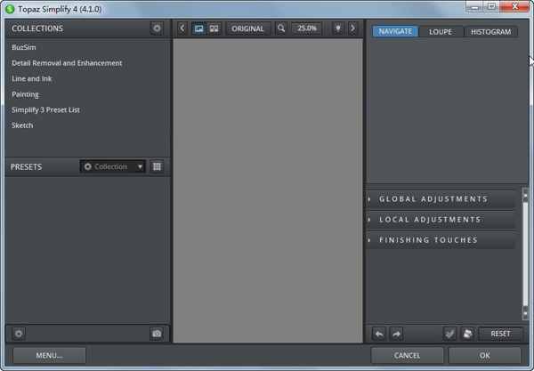Select the Line and Ink collection
Screen dimensions: 534x371
click(32, 78)
